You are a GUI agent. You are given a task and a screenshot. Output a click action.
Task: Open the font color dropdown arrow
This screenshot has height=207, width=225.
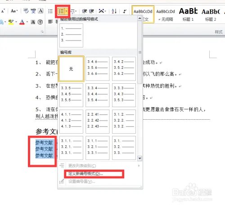(27, 22)
